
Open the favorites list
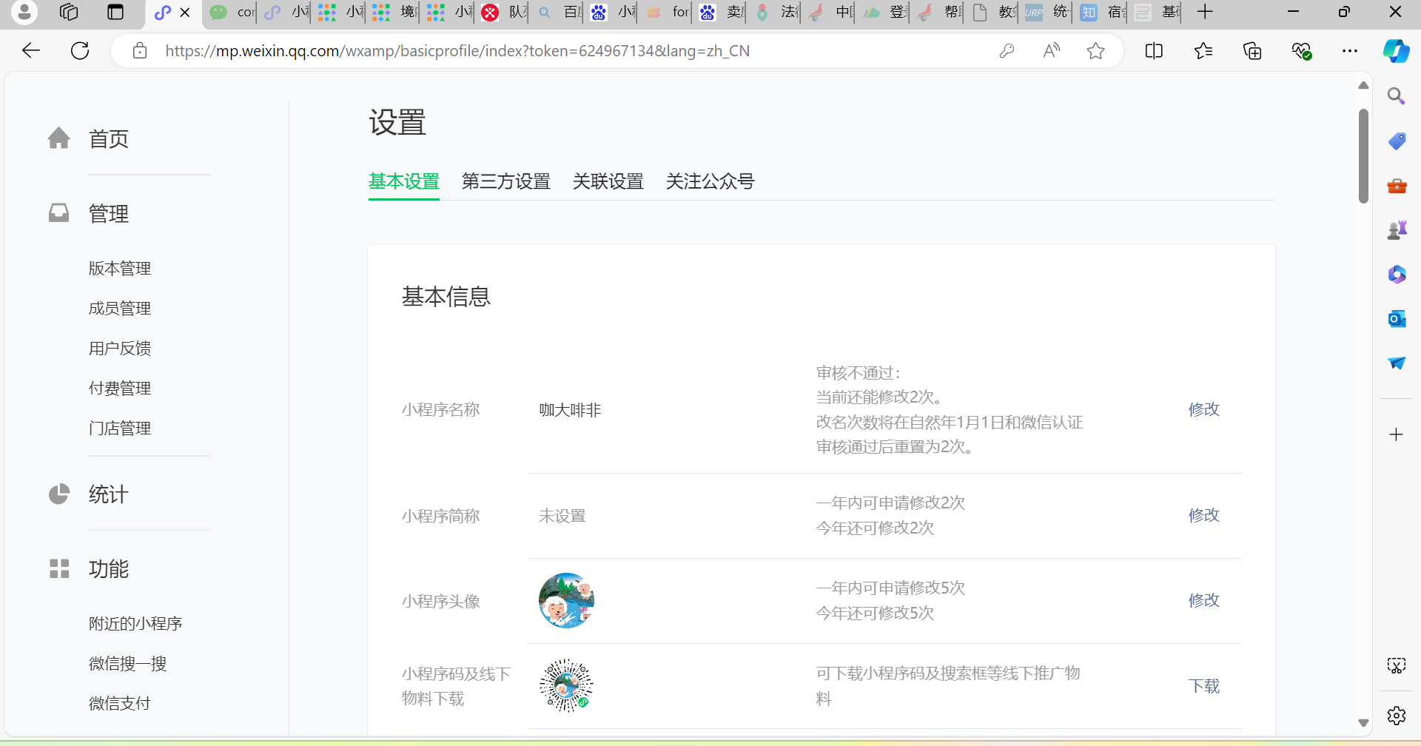[x=1203, y=50]
